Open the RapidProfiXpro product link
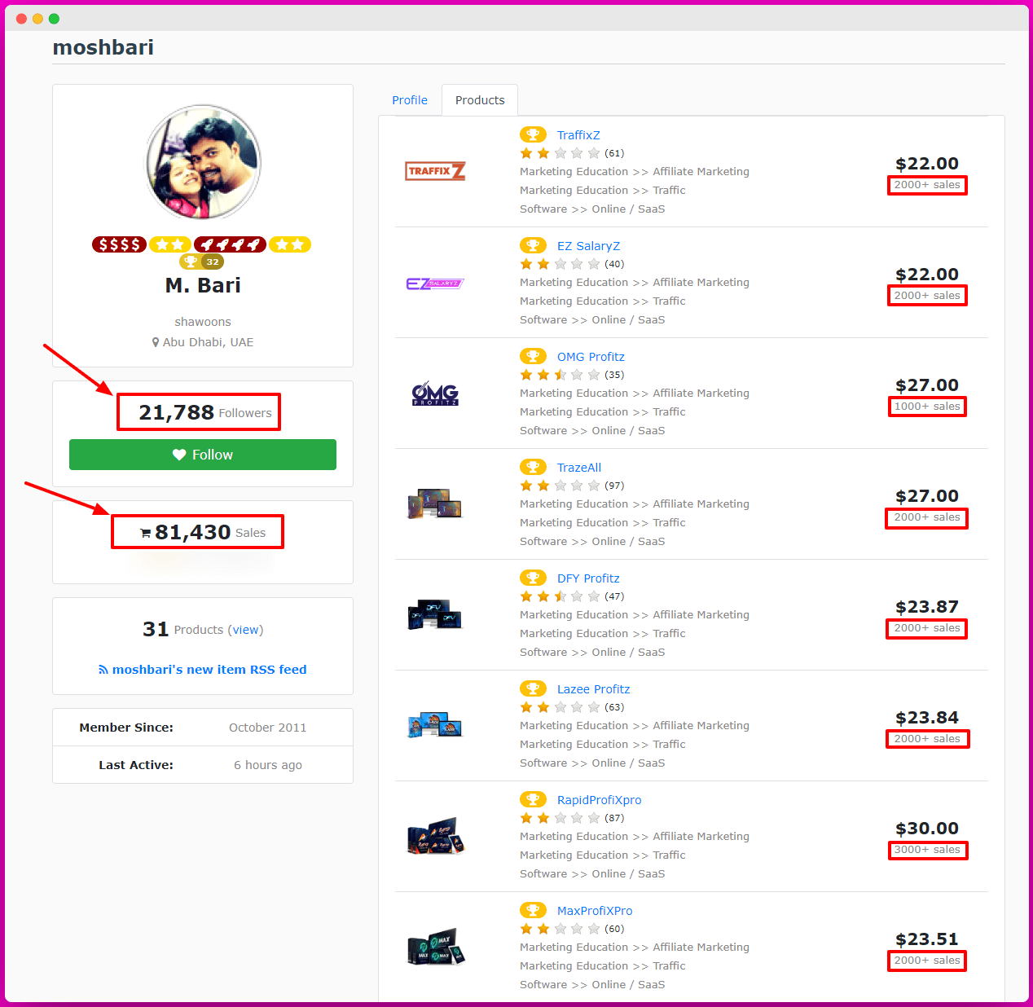1033x1007 pixels. click(599, 800)
